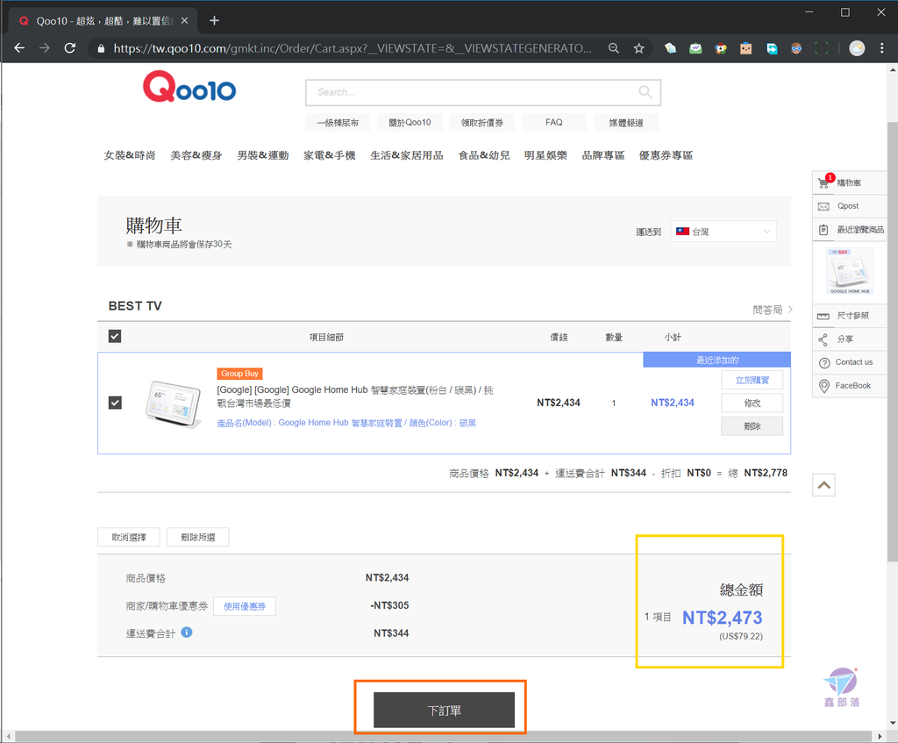Click 使用優惠券 coupon button
This screenshot has height=743, width=898.
pyautogui.click(x=245, y=606)
